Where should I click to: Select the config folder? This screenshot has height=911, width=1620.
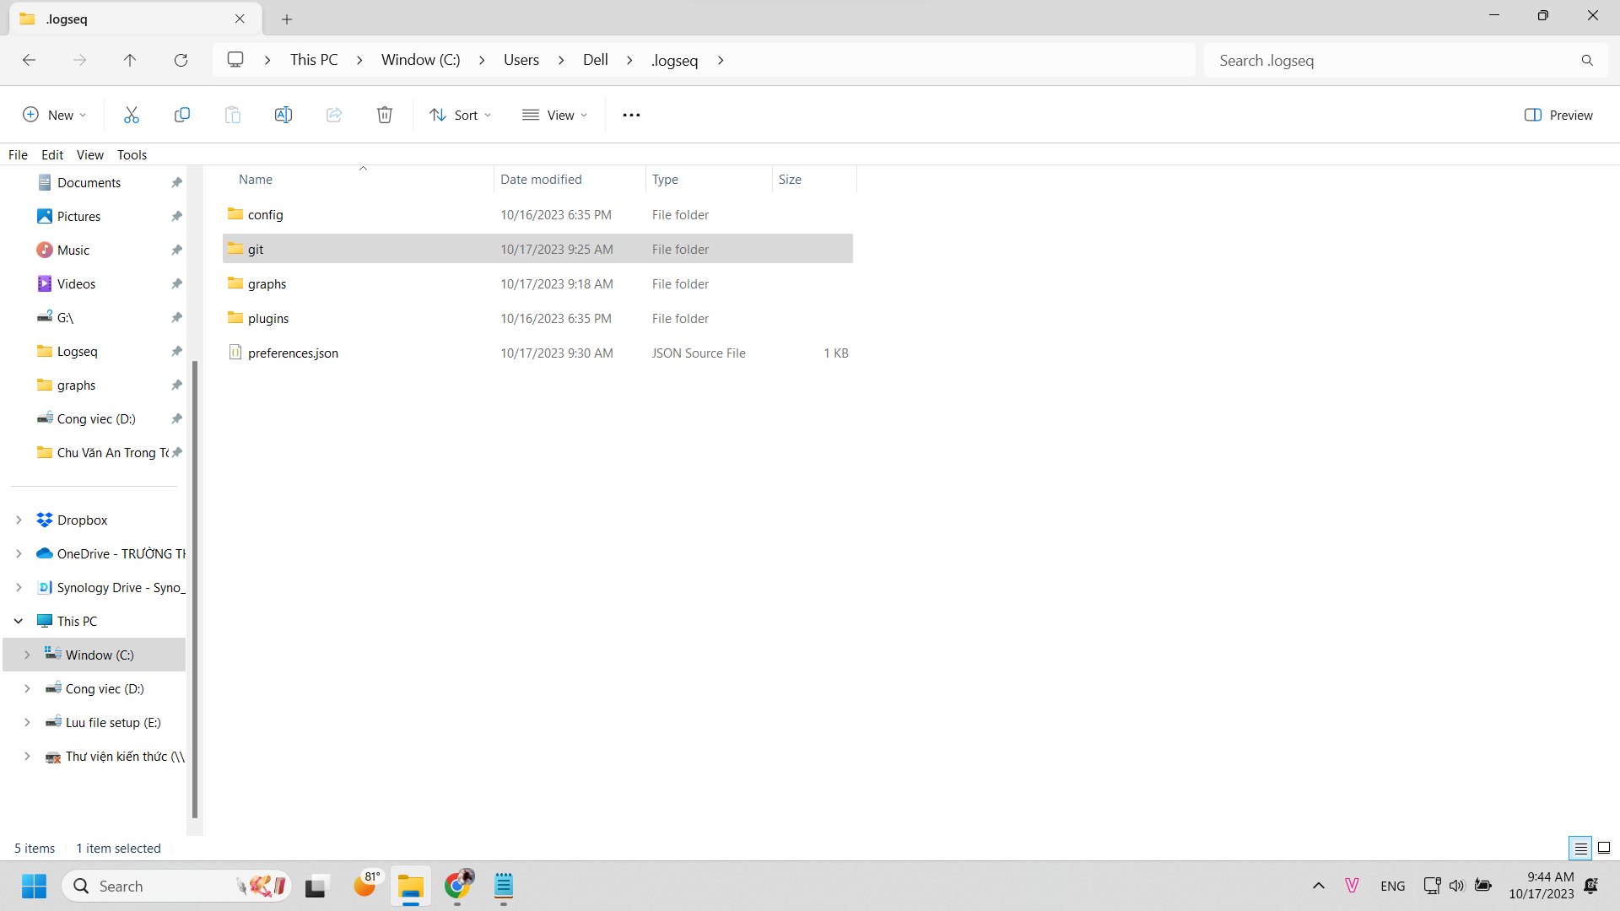point(537,214)
